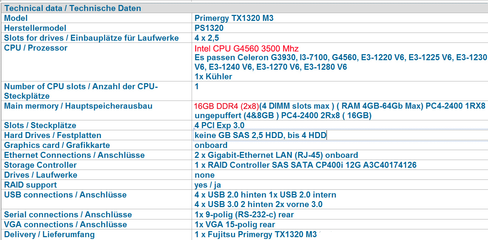The width and height of the screenshot is (488, 240).
Task: Select the onboard graphics card value
Action: coord(211,145)
